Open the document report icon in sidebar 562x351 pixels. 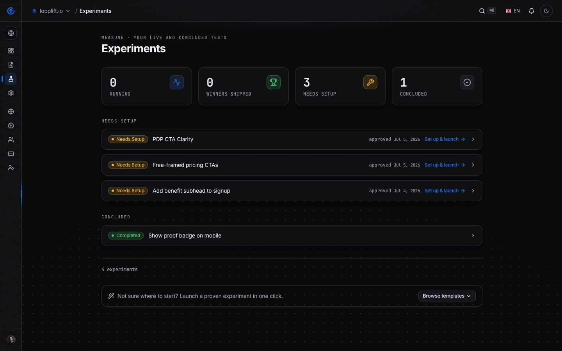[11, 65]
